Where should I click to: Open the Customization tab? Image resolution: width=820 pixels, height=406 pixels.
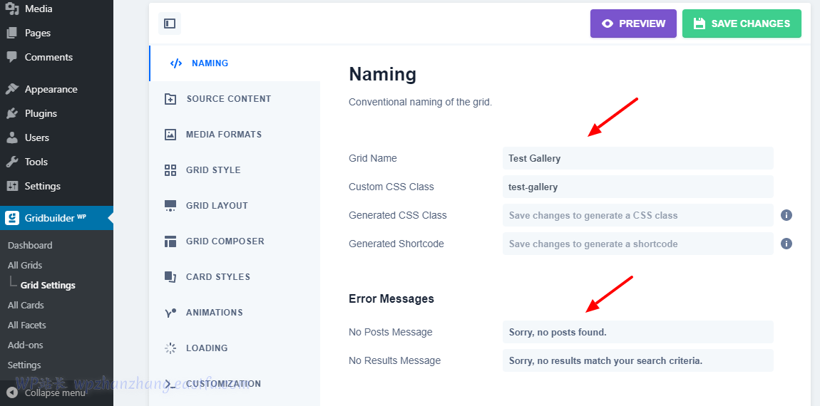[x=235, y=383]
